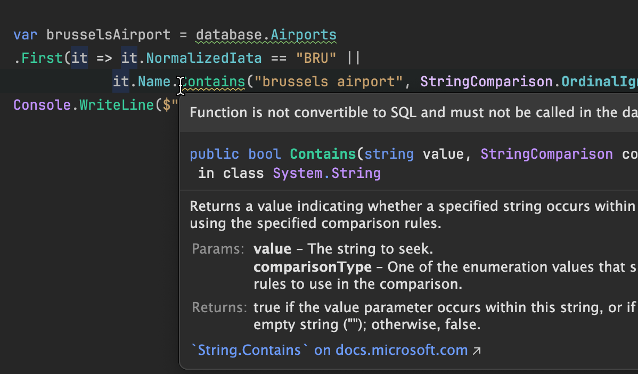Click the WriteLine method
638x374 pixels.
click(x=116, y=105)
